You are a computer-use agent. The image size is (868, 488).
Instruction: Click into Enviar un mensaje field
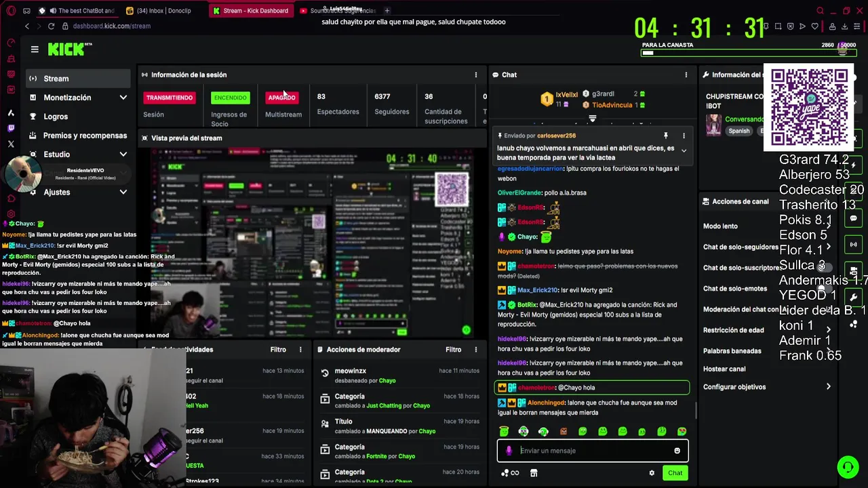593,451
